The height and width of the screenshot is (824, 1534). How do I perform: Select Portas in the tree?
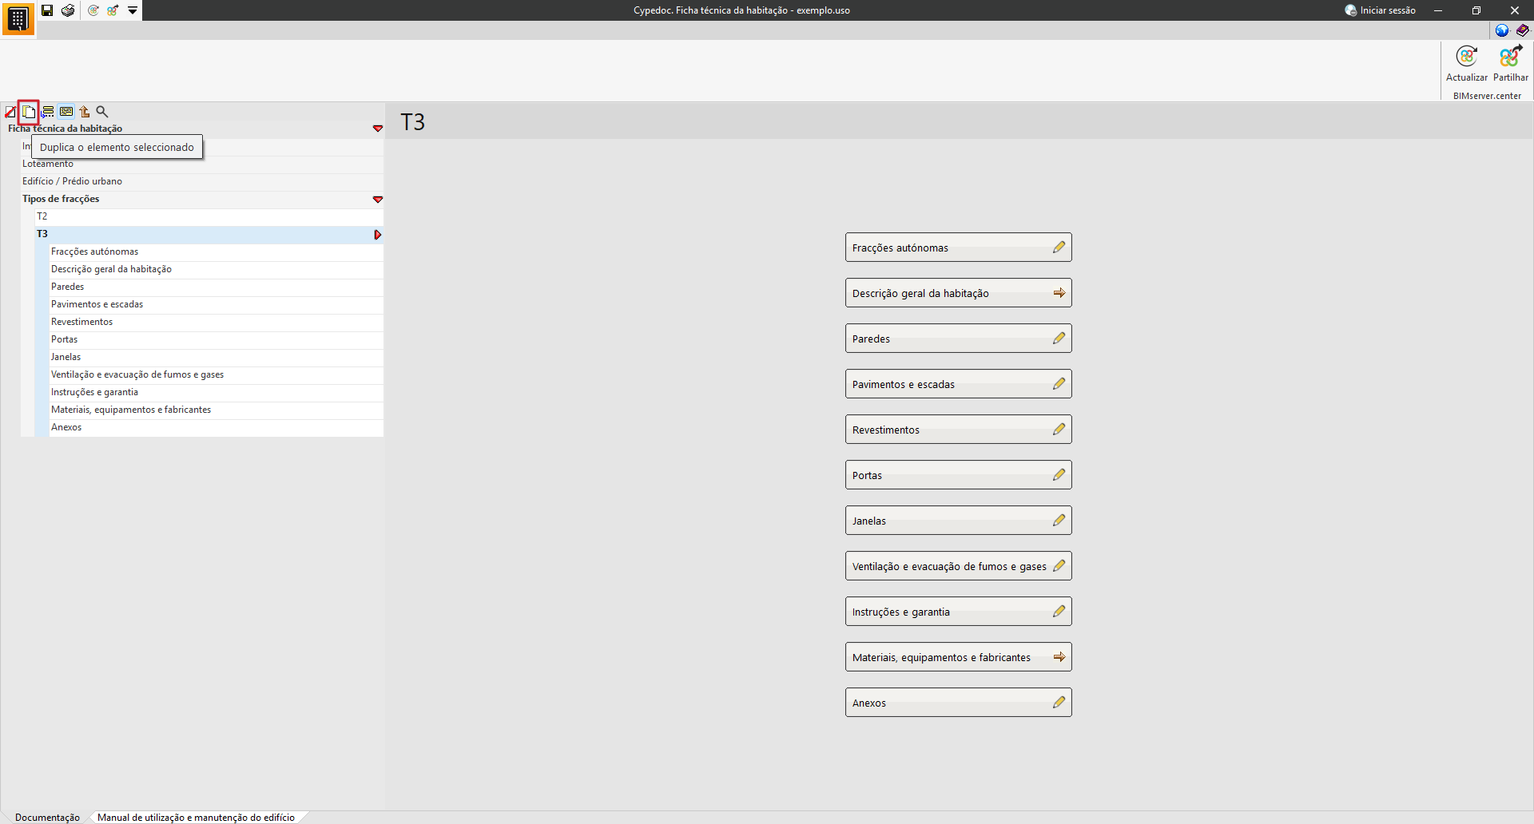[217, 339]
